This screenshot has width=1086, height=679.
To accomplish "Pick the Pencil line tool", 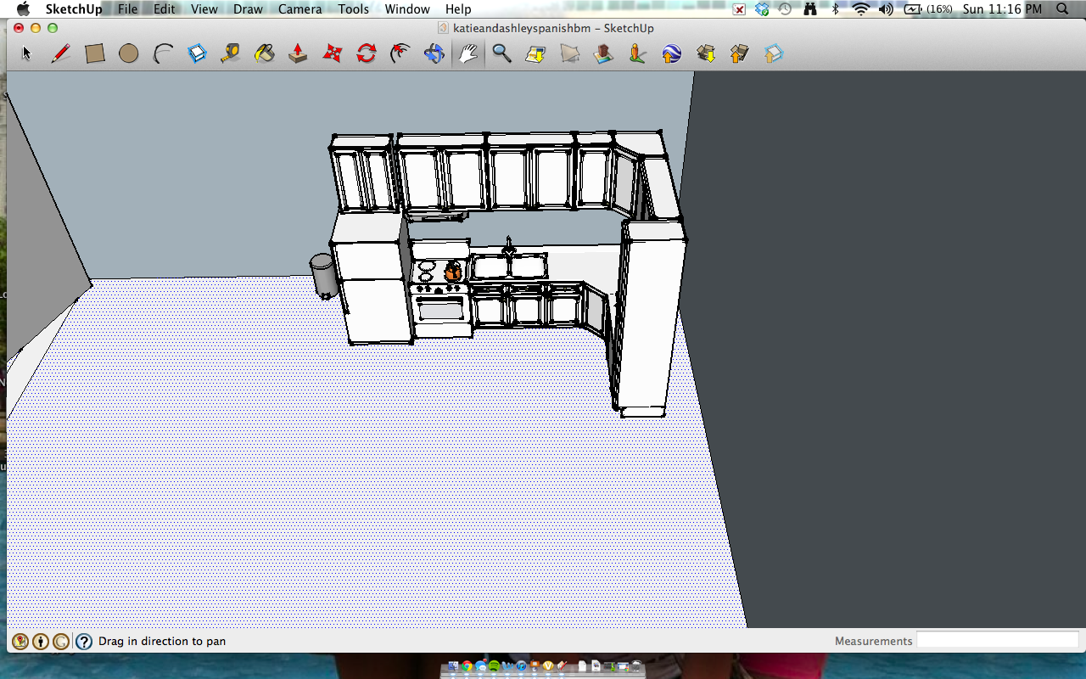I will point(60,53).
